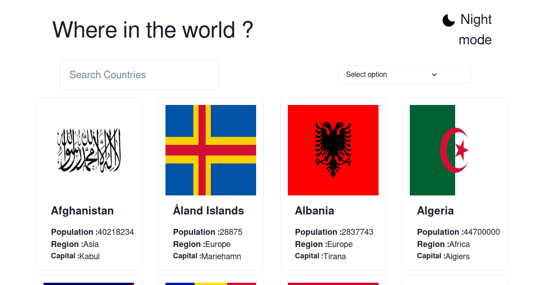544x285 pixels.
Task: Click the tricolor flag below Åland Islands
Action: tap(211, 282)
